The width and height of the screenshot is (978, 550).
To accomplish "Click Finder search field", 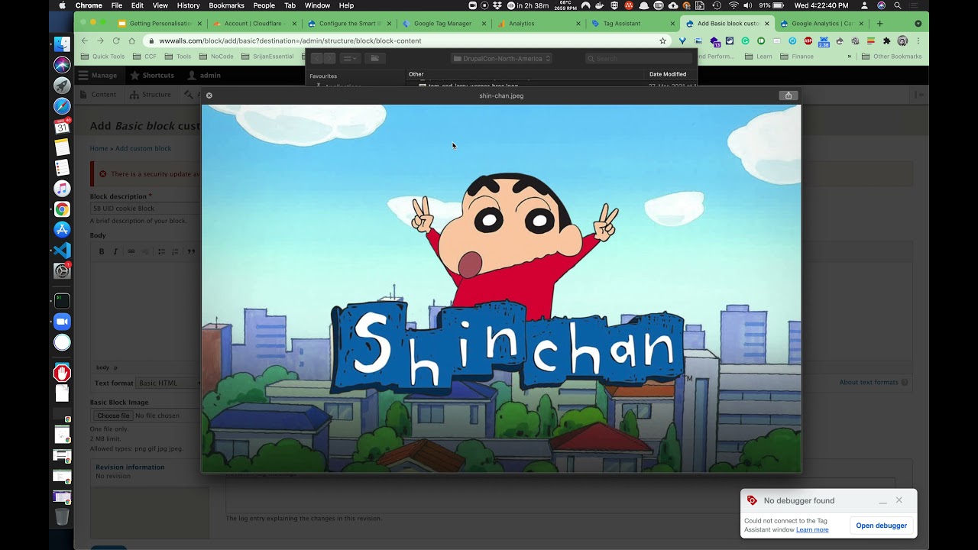I will (x=640, y=58).
